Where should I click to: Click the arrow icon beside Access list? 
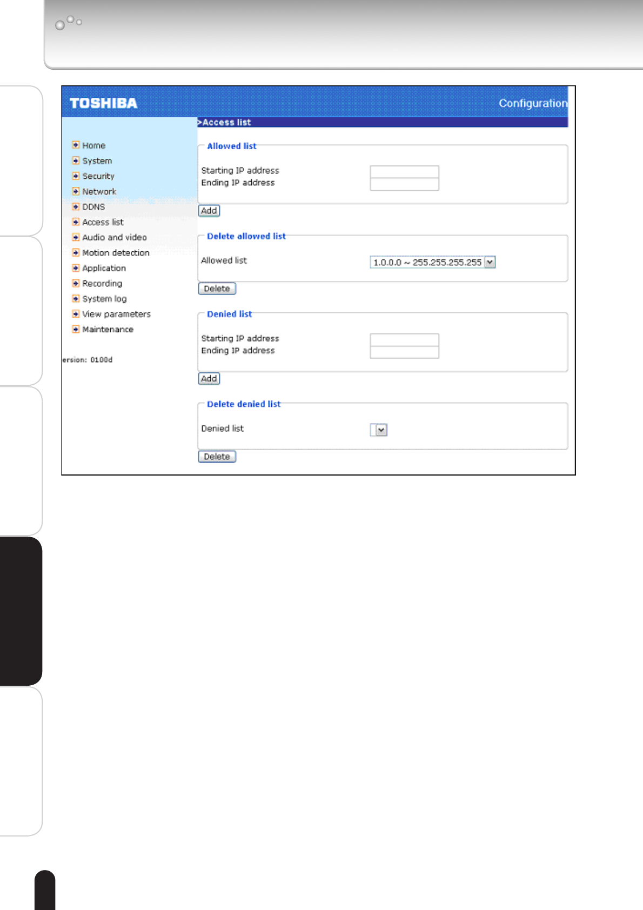(76, 222)
